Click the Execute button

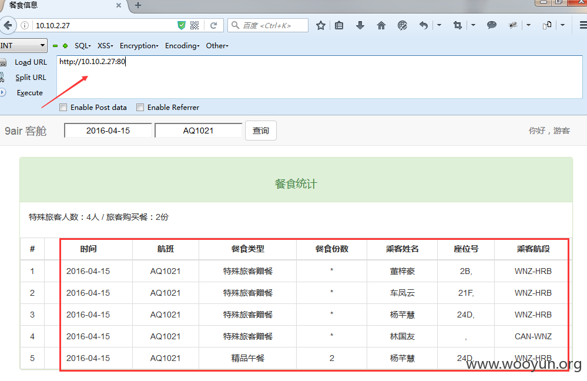[x=29, y=92]
